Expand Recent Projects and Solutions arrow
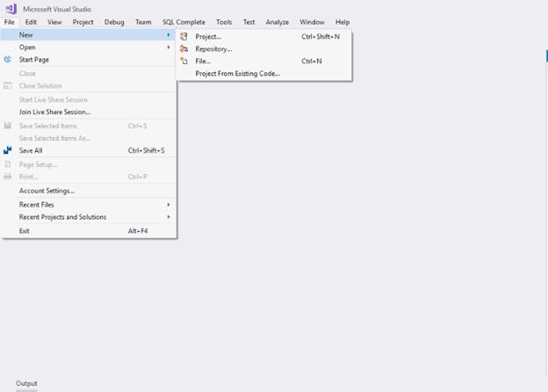 pos(169,217)
